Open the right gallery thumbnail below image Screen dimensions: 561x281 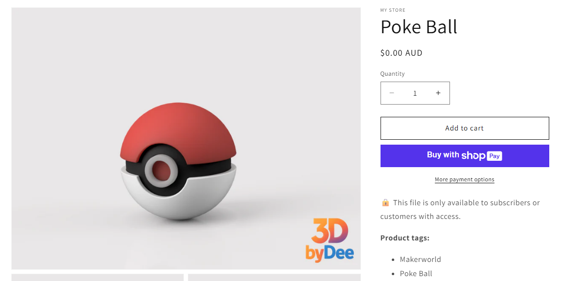tap(274, 278)
